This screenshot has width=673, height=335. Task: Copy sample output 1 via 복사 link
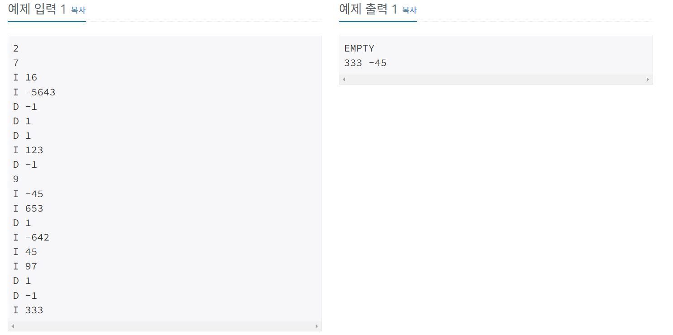click(x=409, y=10)
